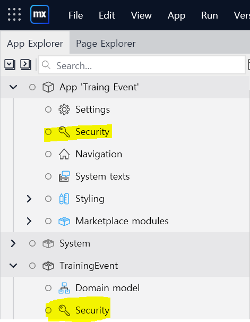Image resolution: width=250 pixels, height=322 pixels.
Task: Switch to the Page Explorer tab
Action: pyautogui.click(x=106, y=44)
